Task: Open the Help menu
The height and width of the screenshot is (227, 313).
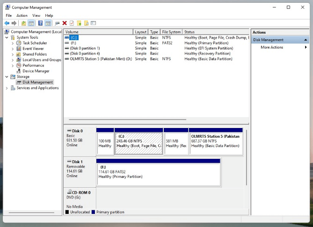Action: click(49, 15)
